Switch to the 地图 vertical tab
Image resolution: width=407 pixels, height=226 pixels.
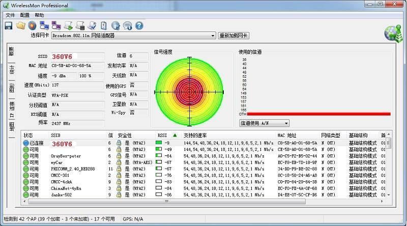[x=12, y=127]
